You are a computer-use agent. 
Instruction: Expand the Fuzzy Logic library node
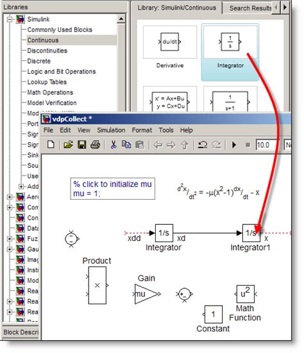[x=10, y=238]
